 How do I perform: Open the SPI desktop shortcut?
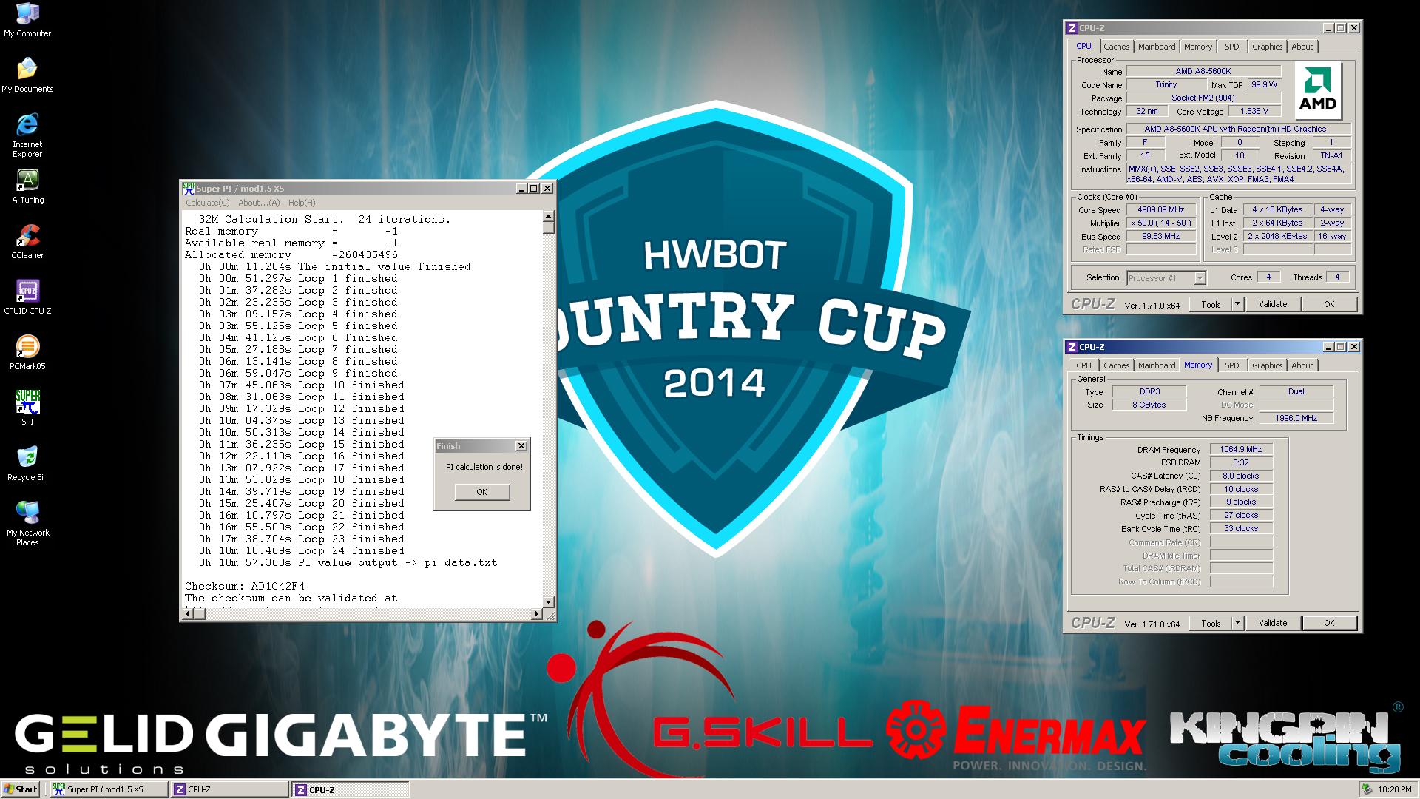[x=27, y=408]
